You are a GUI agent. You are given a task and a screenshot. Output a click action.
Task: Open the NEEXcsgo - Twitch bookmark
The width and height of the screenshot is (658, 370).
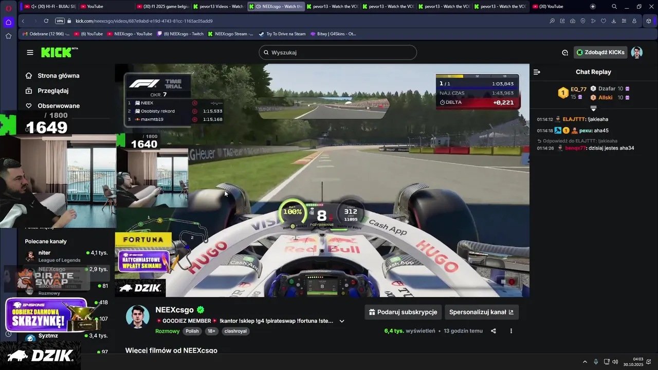[x=180, y=34]
